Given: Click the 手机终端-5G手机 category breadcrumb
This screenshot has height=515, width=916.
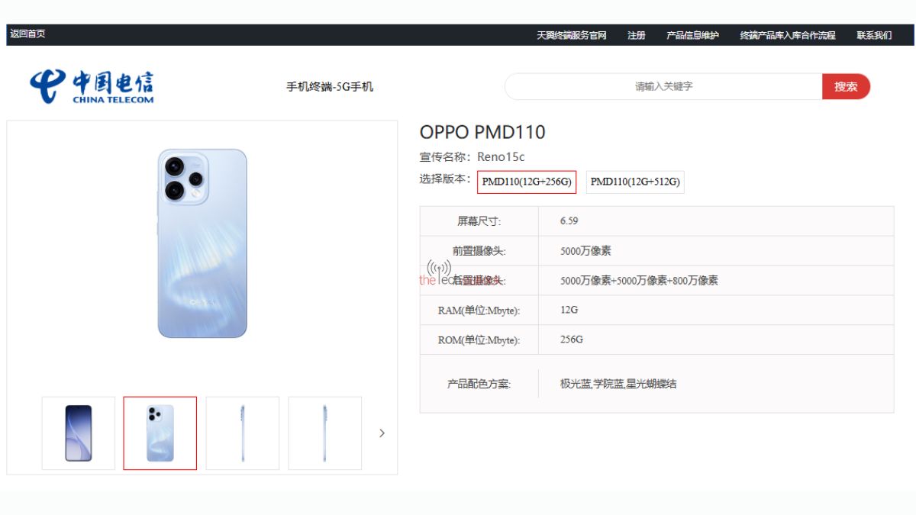Looking at the screenshot, I should tap(330, 87).
